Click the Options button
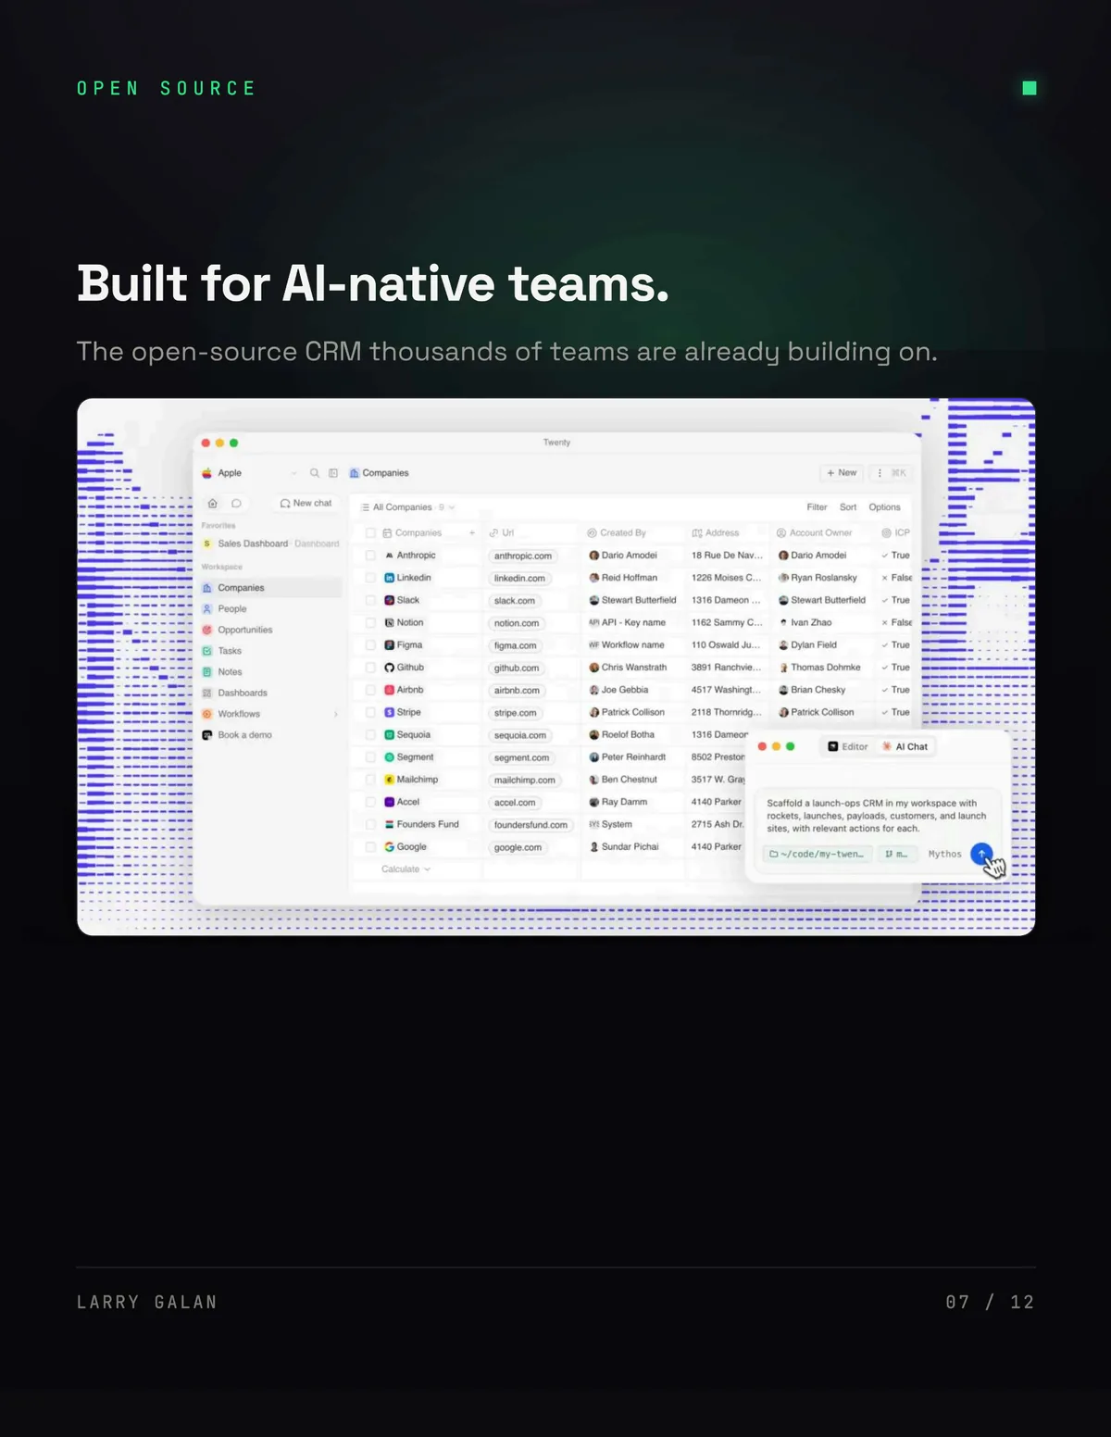This screenshot has height=1437, width=1111. click(x=884, y=507)
